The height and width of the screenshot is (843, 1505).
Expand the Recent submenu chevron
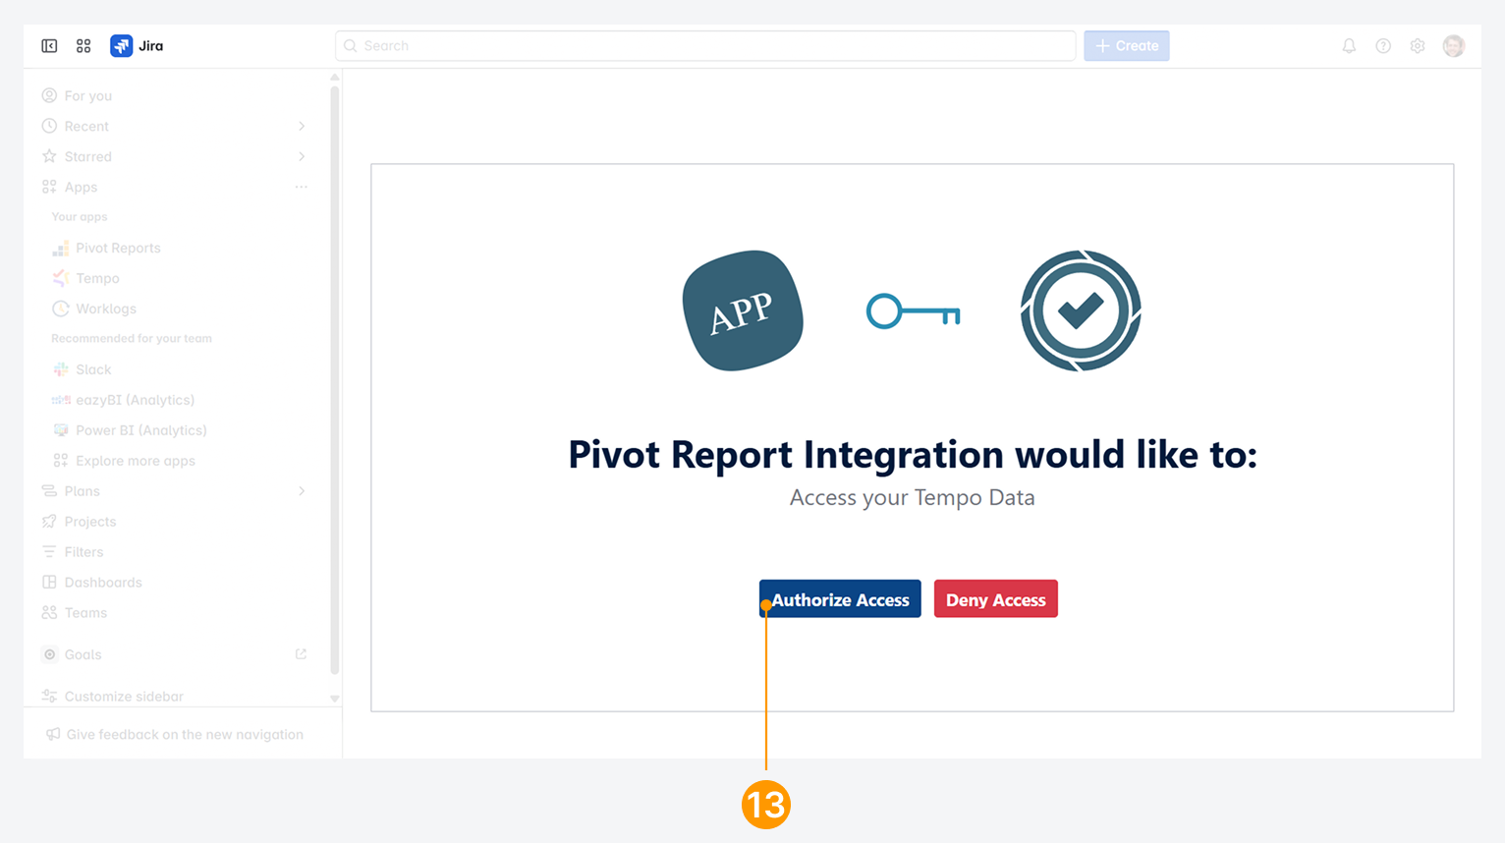point(302,126)
